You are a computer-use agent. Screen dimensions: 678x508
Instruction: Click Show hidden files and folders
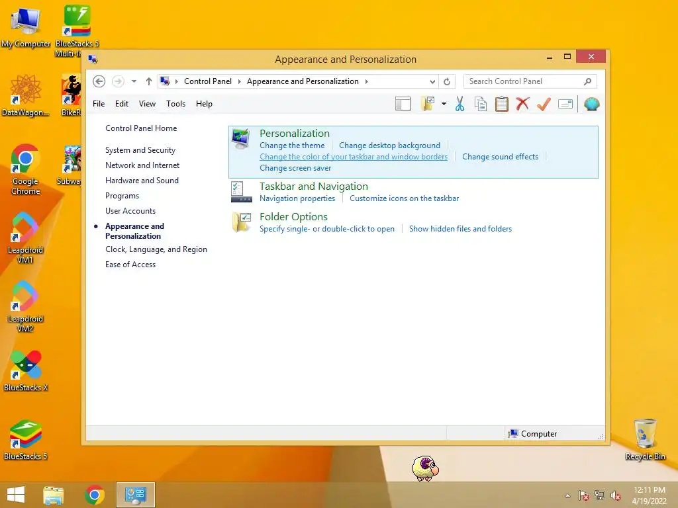[461, 229]
